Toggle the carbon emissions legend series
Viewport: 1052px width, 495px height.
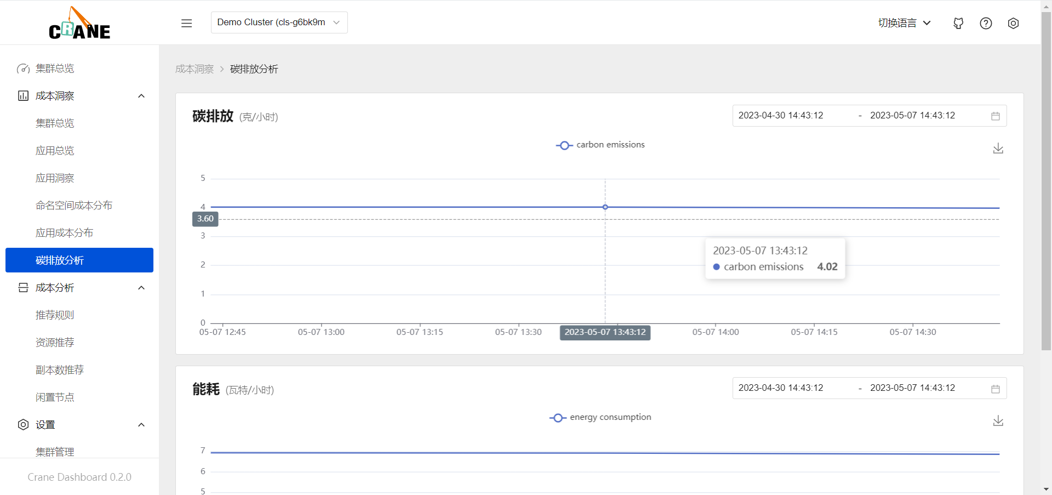601,145
